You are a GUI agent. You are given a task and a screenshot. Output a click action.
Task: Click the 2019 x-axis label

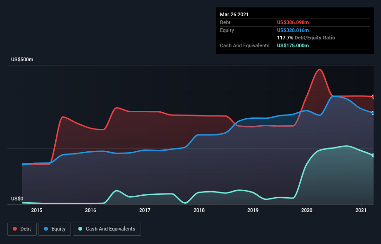(253, 210)
